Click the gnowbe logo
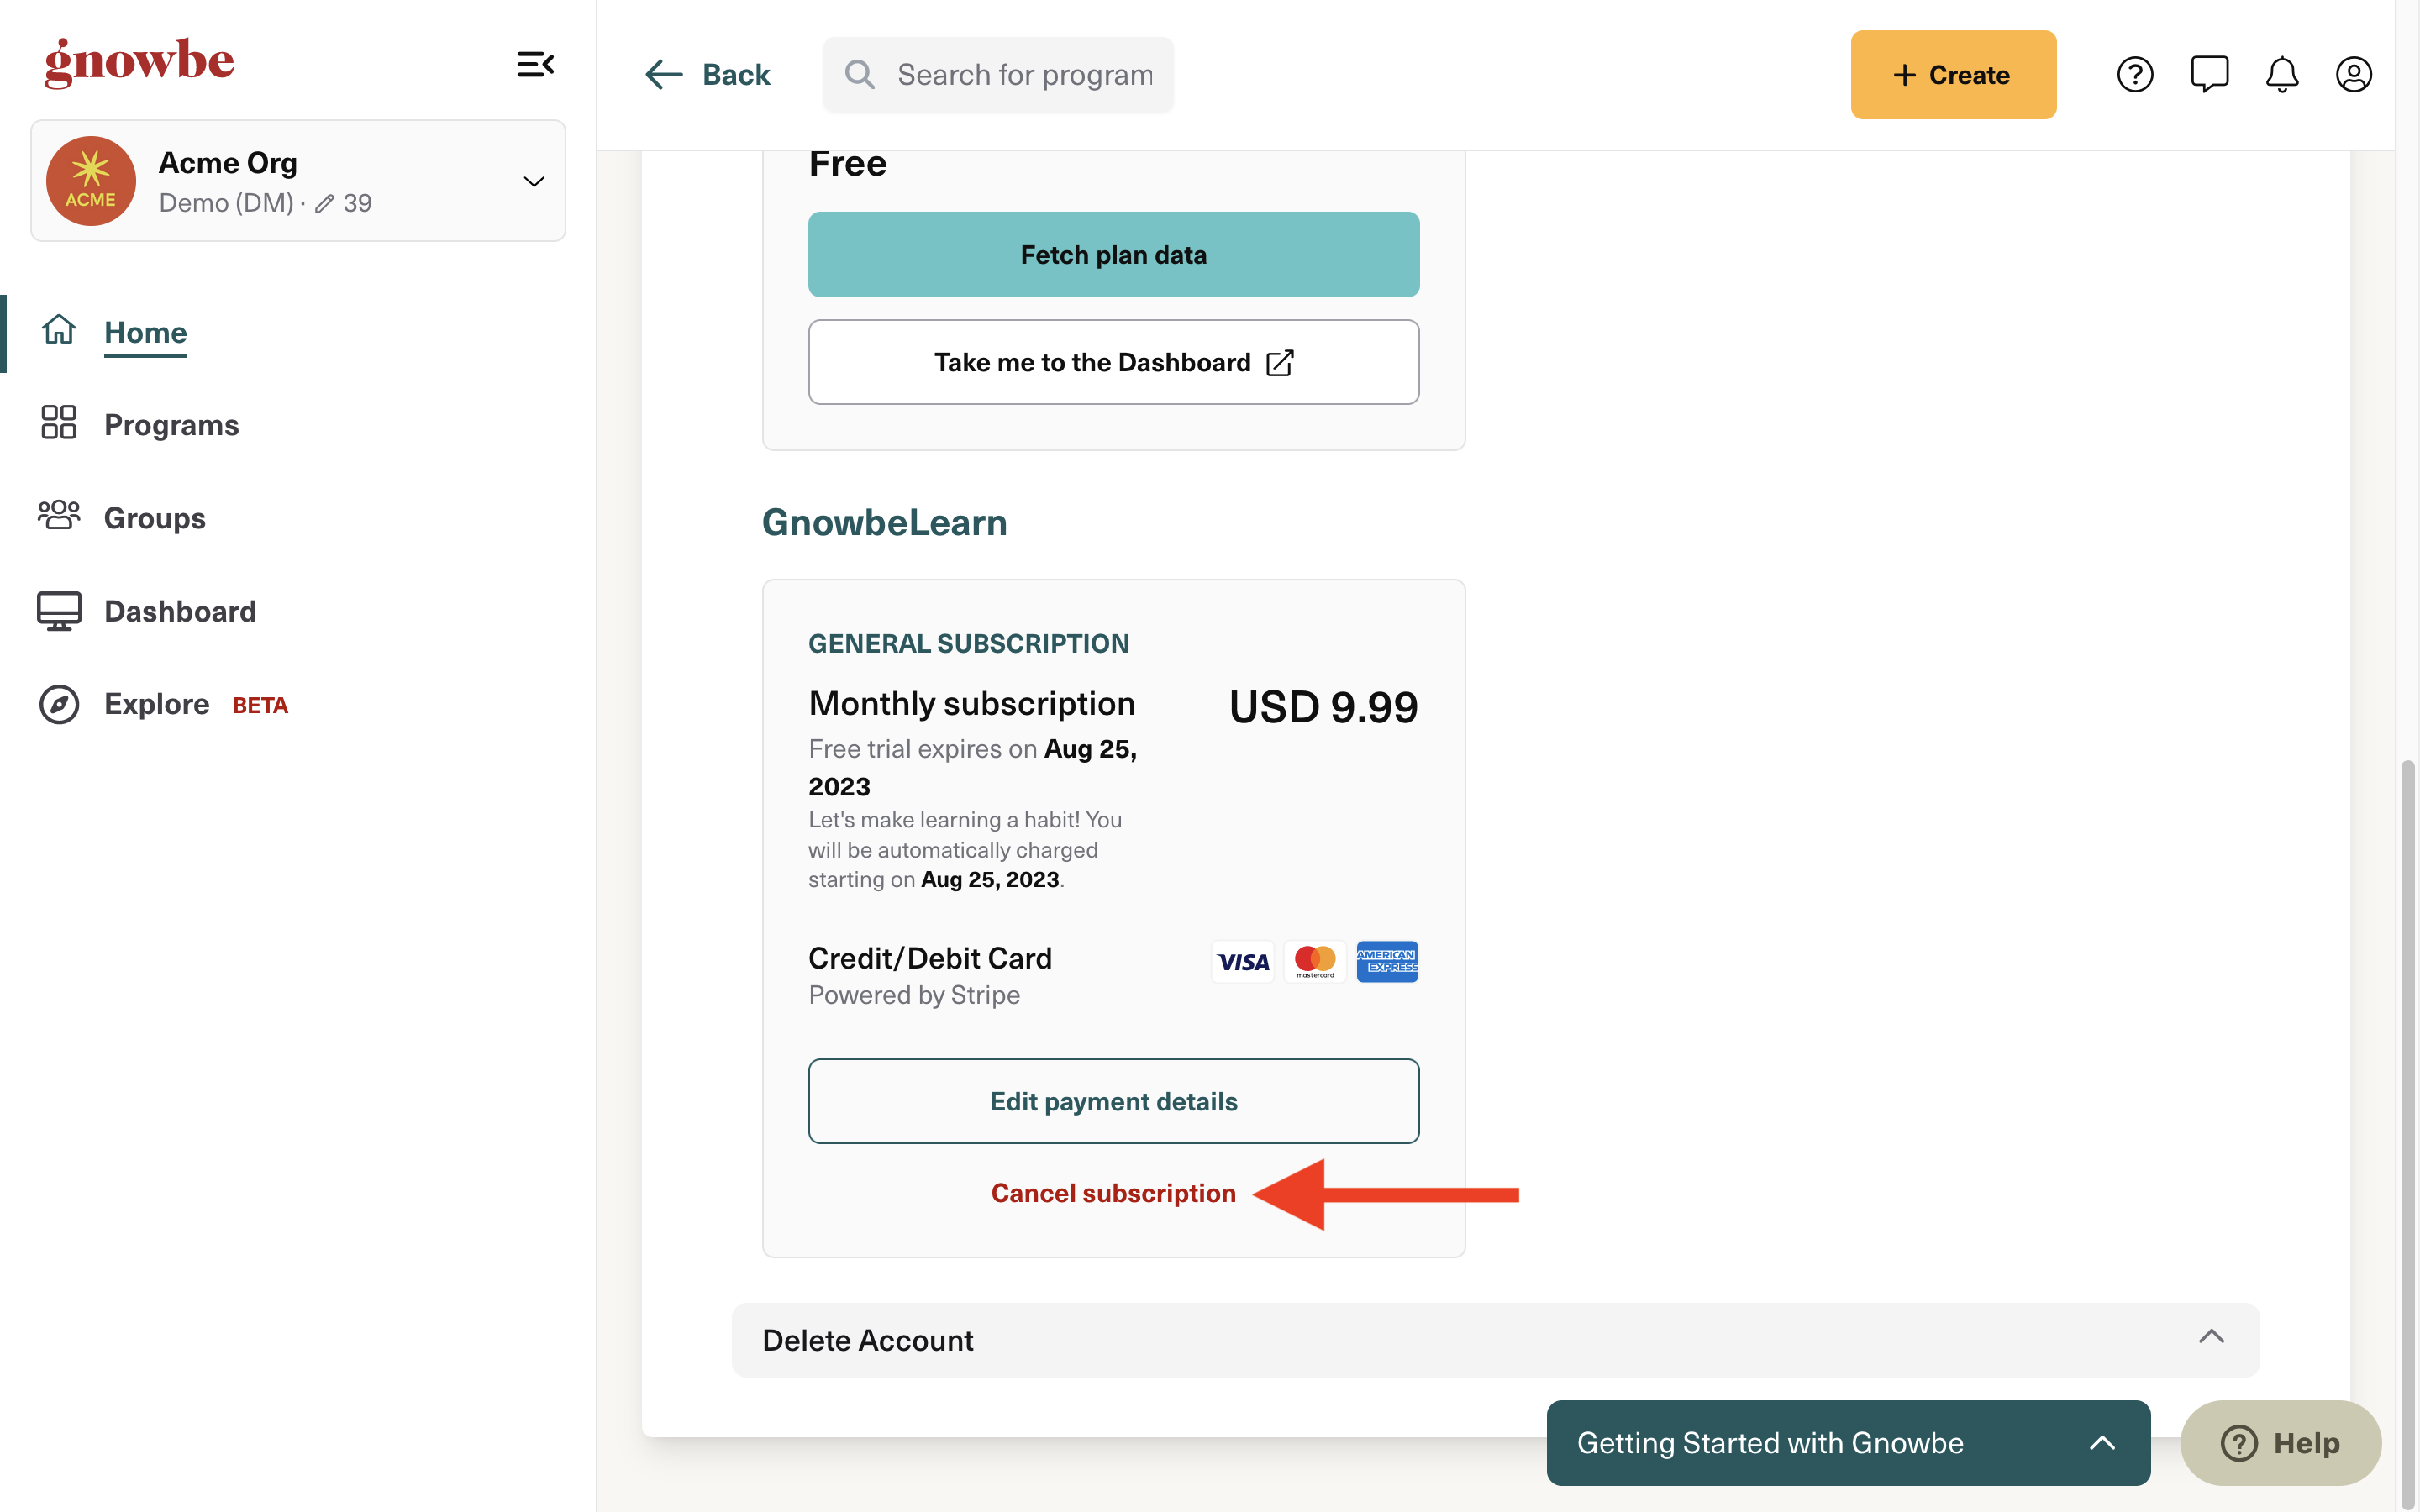 [139, 63]
